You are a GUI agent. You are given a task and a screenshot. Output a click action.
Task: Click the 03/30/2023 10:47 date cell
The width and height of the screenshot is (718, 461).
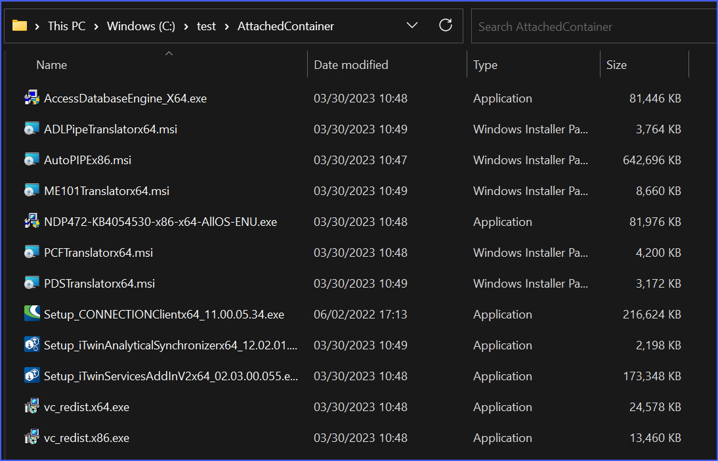click(360, 160)
